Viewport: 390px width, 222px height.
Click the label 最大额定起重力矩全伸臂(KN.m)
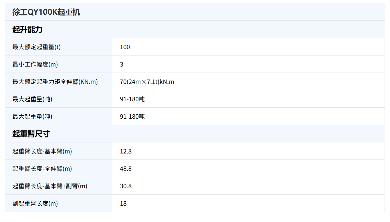[x=55, y=82]
